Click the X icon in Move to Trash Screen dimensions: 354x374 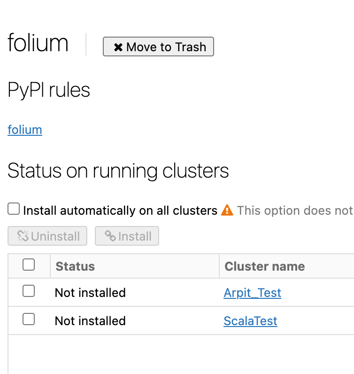tap(118, 47)
